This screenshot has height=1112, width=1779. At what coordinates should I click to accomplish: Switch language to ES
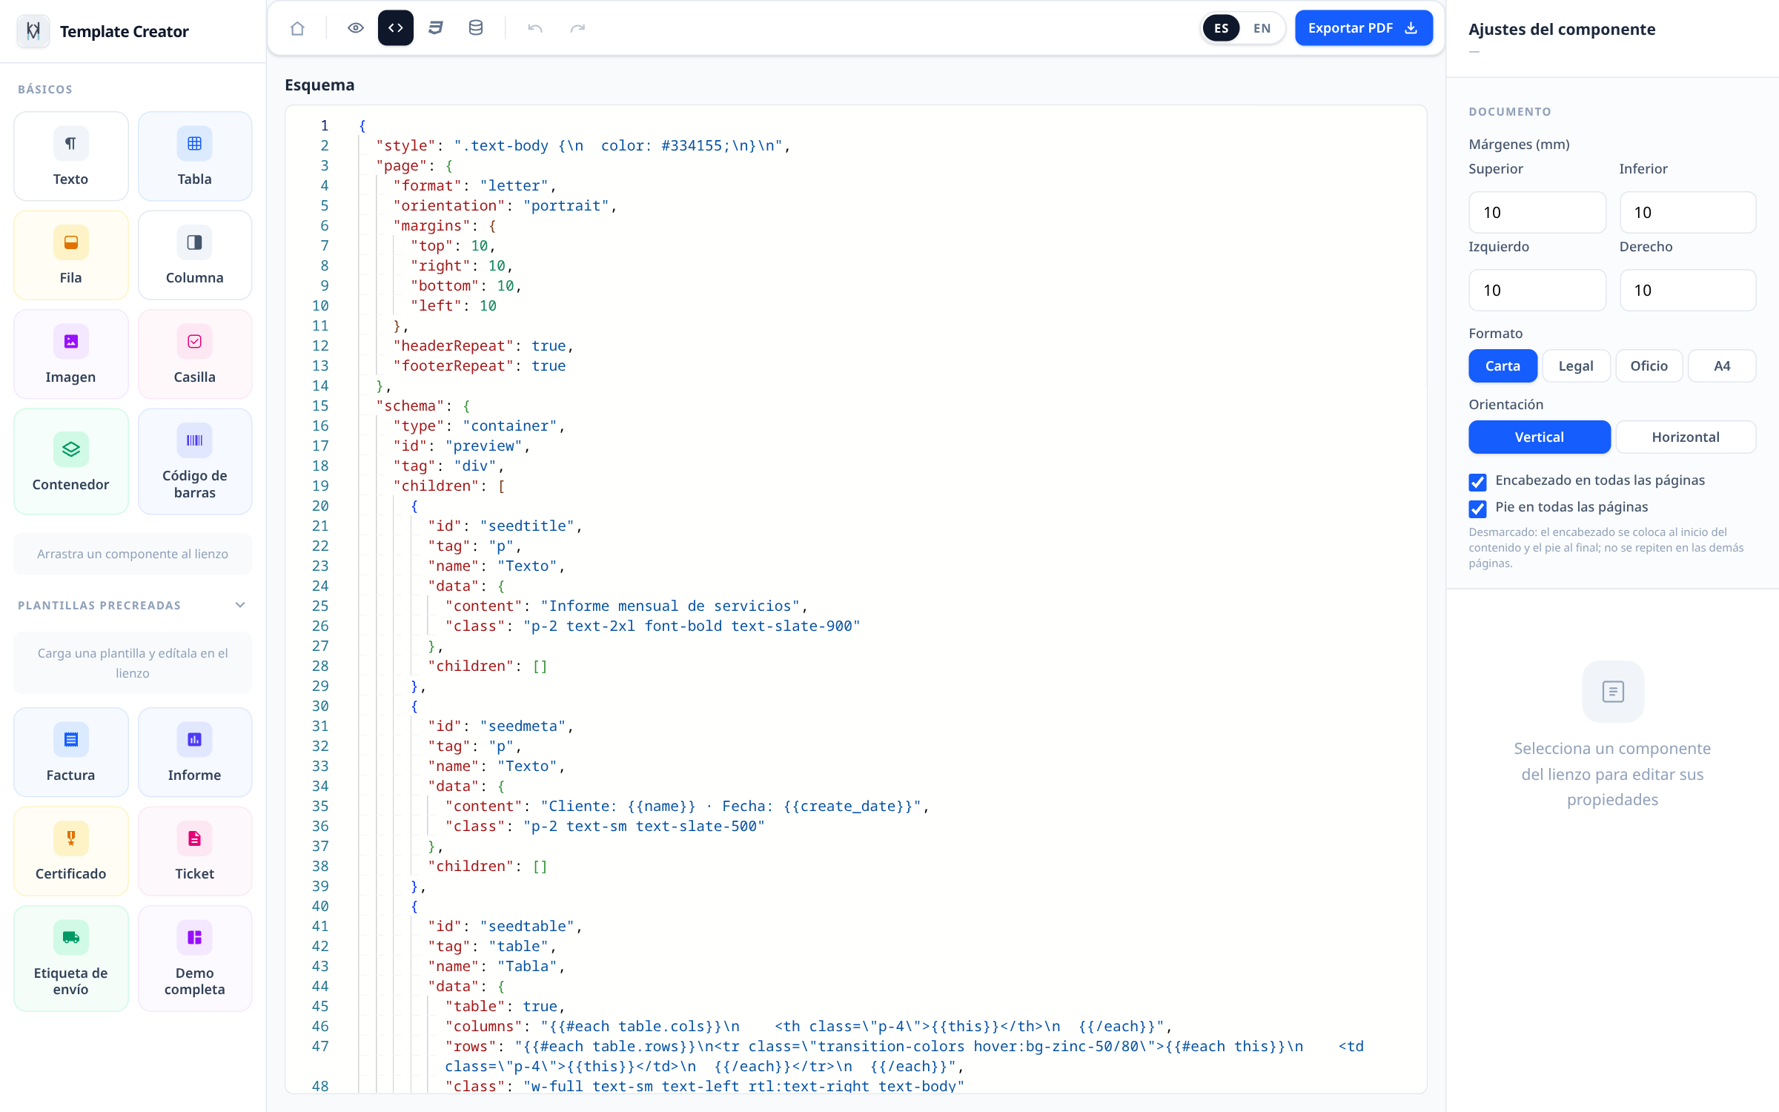click(1221, 28)
